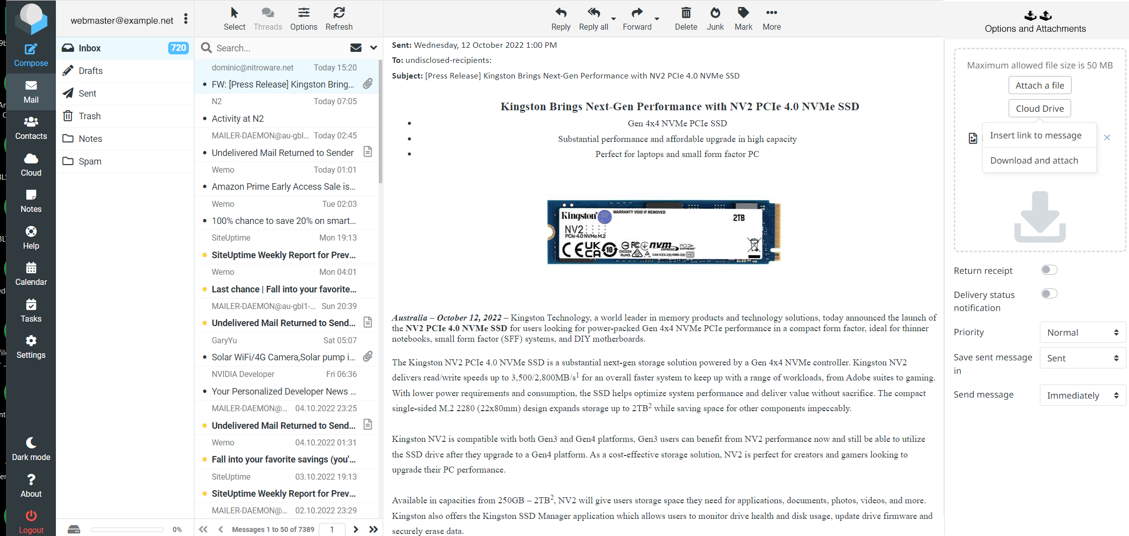Open Your Personalized Developer News message
This screenshot has width=1129, height=536.
click(x=287, y=383)
